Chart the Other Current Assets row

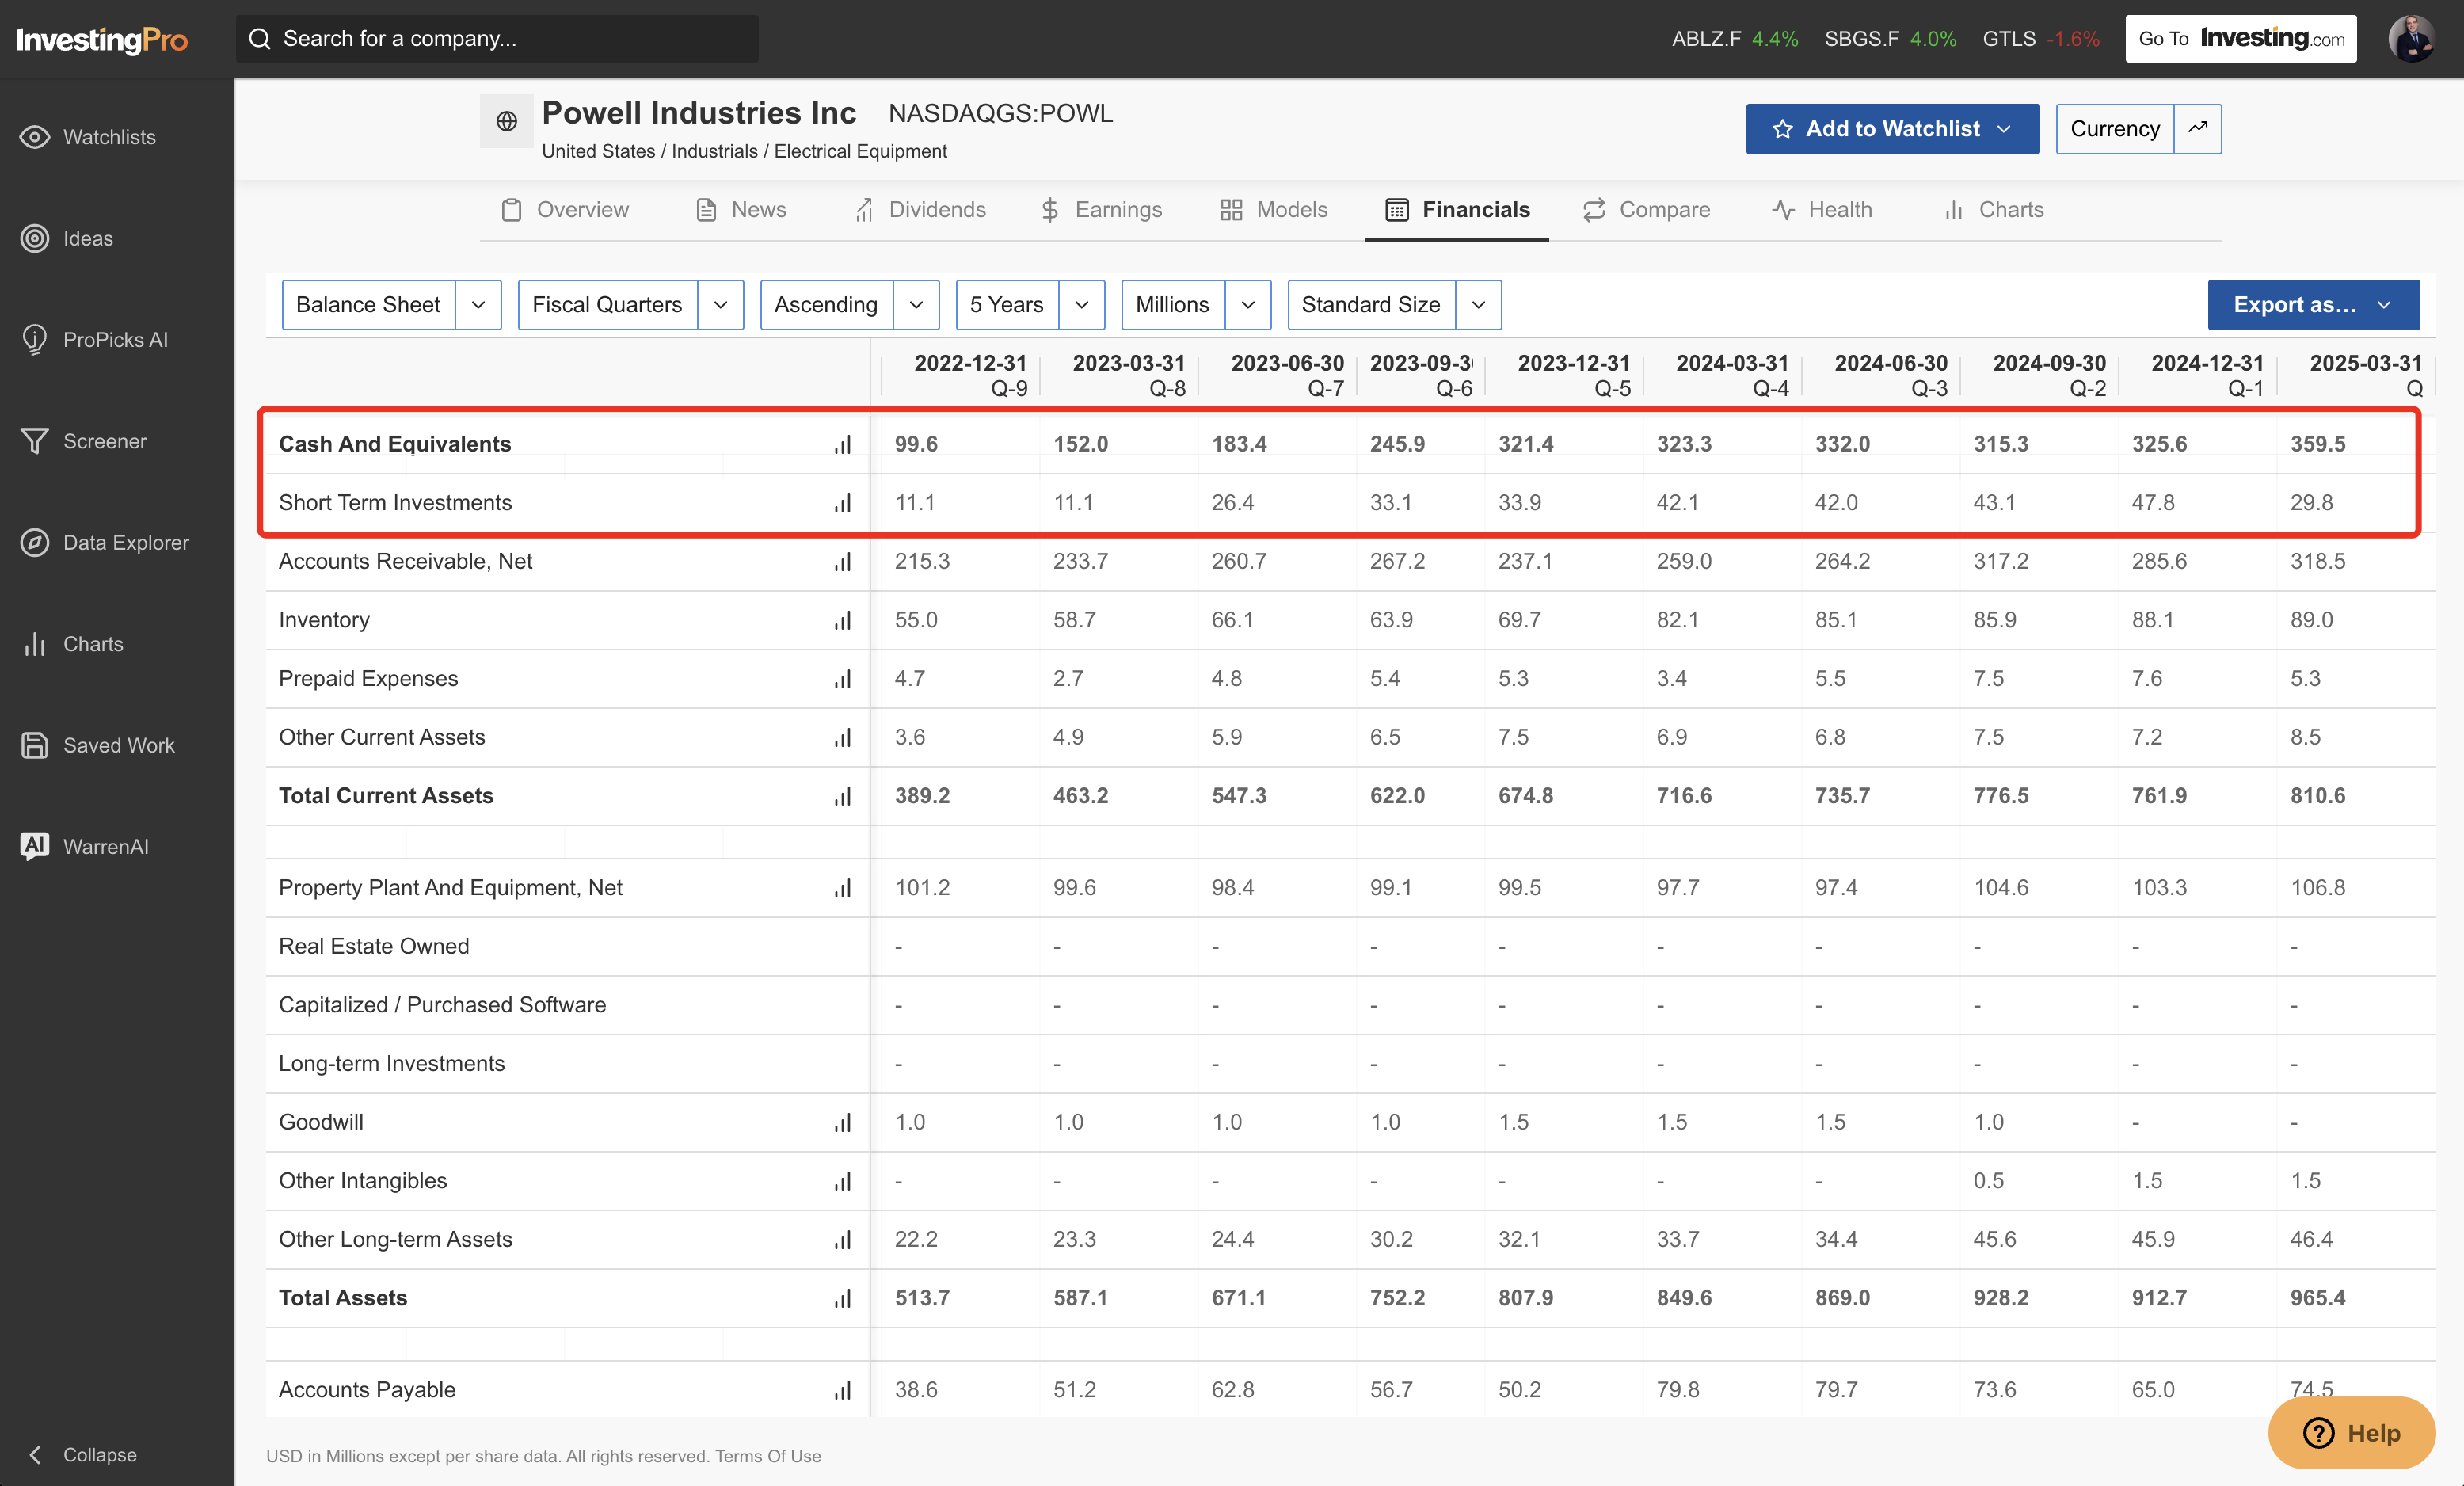[843, 738]
